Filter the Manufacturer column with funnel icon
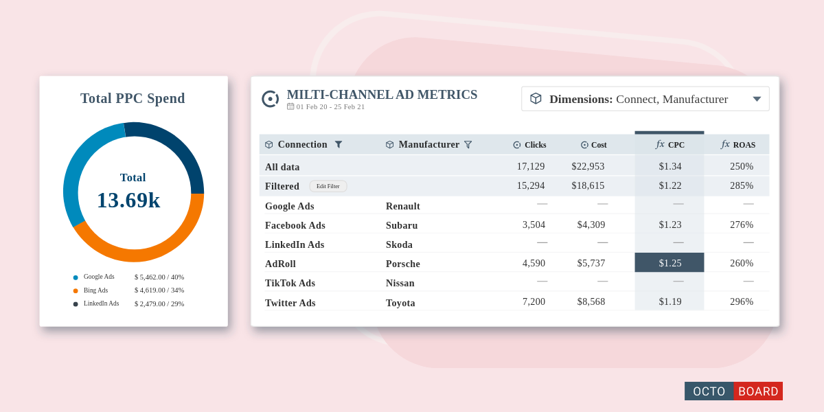The image size is (824, 412). point(468,145)
